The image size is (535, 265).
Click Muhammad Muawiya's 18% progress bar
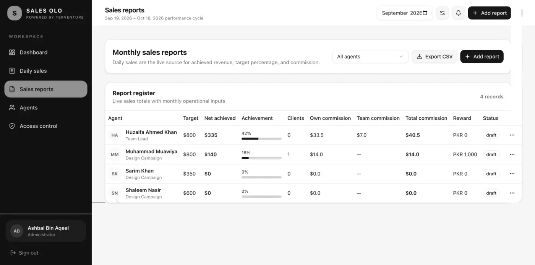[261, 158]
